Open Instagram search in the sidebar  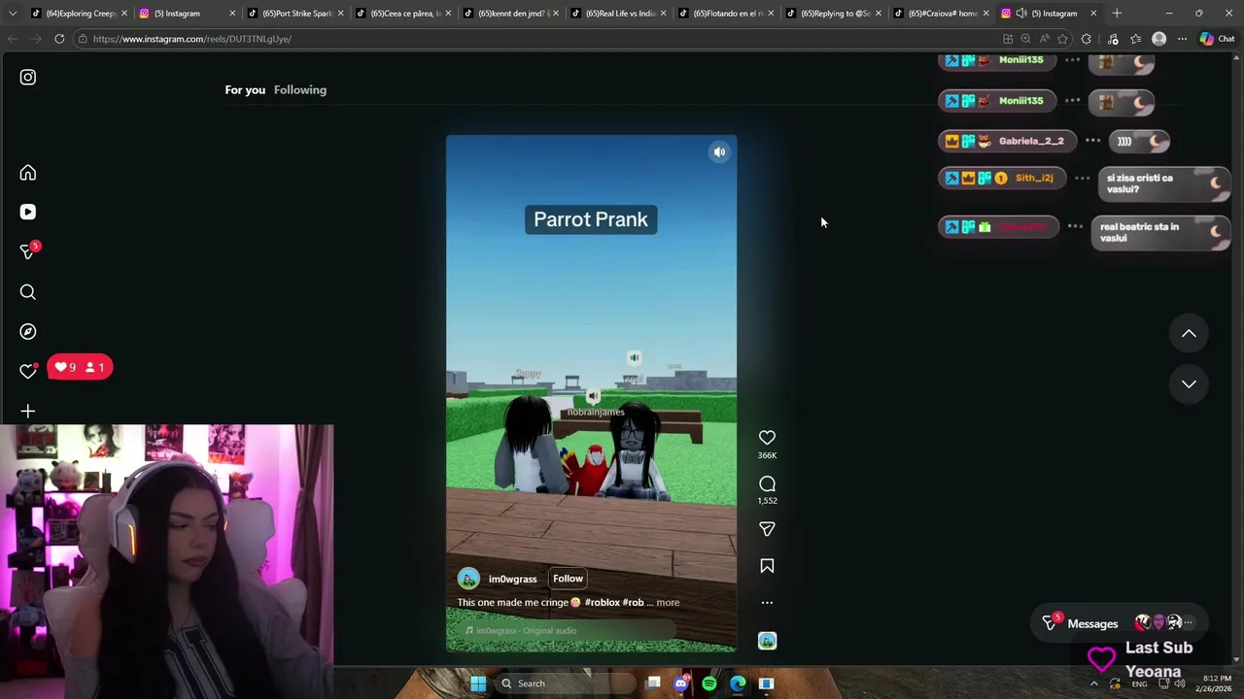click(27, 292)
